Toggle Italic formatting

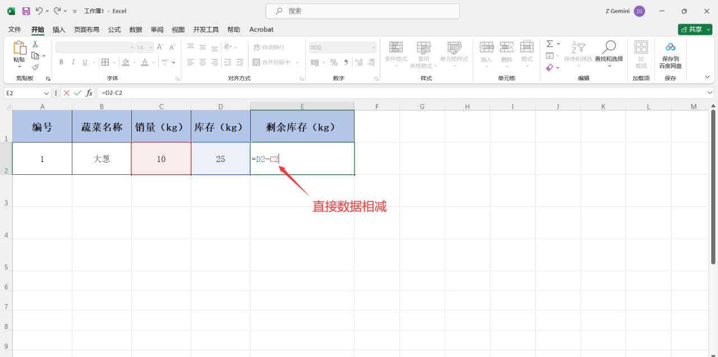[73, 62]
